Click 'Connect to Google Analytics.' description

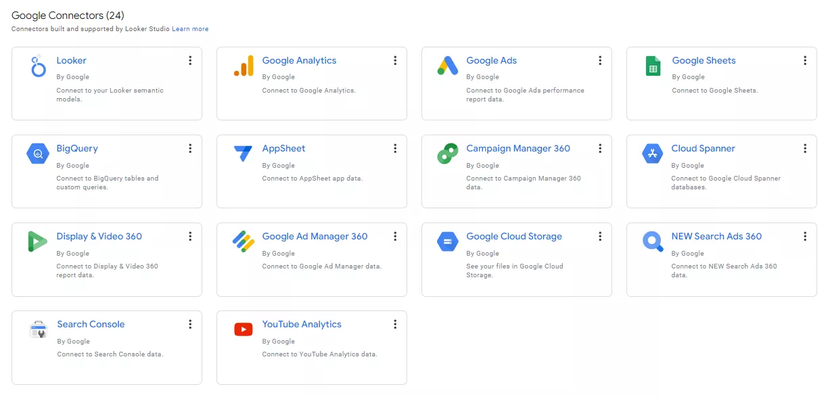(x=308, y=91)
